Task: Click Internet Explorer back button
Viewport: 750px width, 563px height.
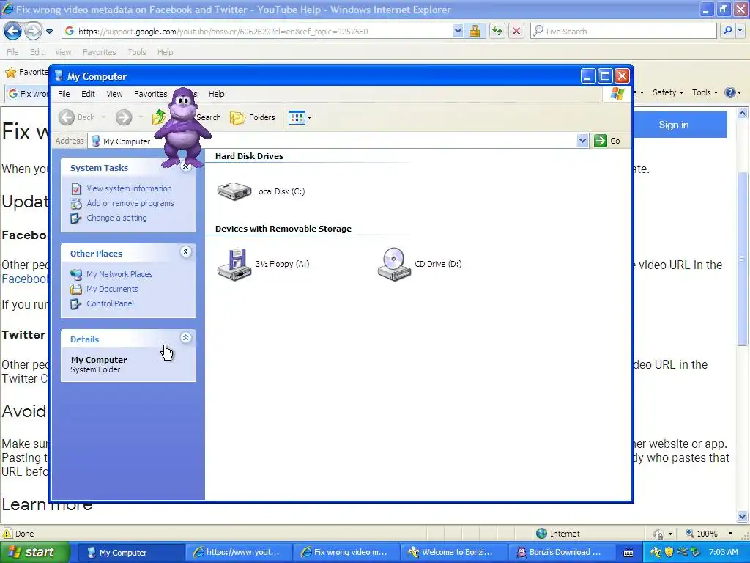Action: [12, 32]
